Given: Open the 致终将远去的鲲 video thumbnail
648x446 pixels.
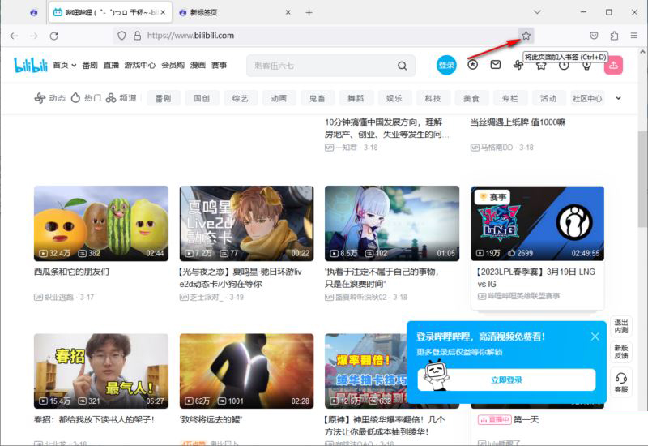Looking at the screenshot, I should click(x=247, y=371).
